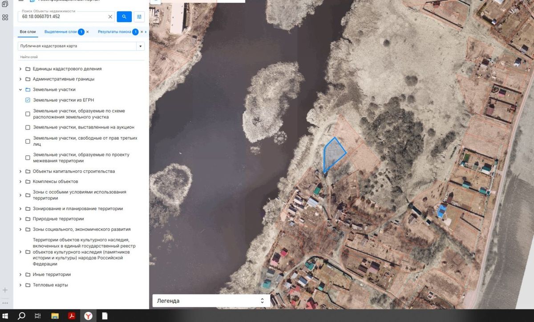Click the folder icon of 'Земельные участки'
The width and height of the screenshot is (534, 322).
(28, 89)
